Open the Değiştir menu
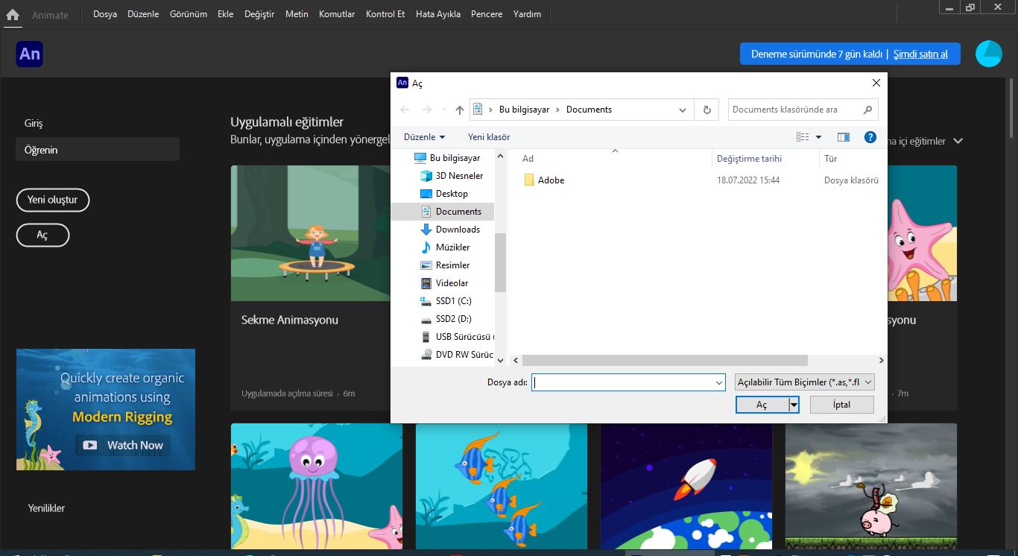The image size is (1018, 556). [259, 14]
